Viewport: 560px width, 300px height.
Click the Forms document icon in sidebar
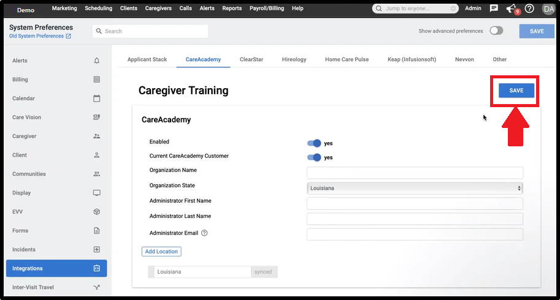[96, 231]
